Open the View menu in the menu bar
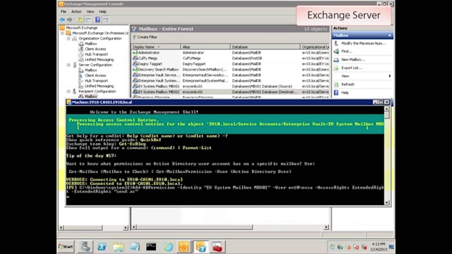The height and width of the screenshot is (254, 452). (90, 12)
